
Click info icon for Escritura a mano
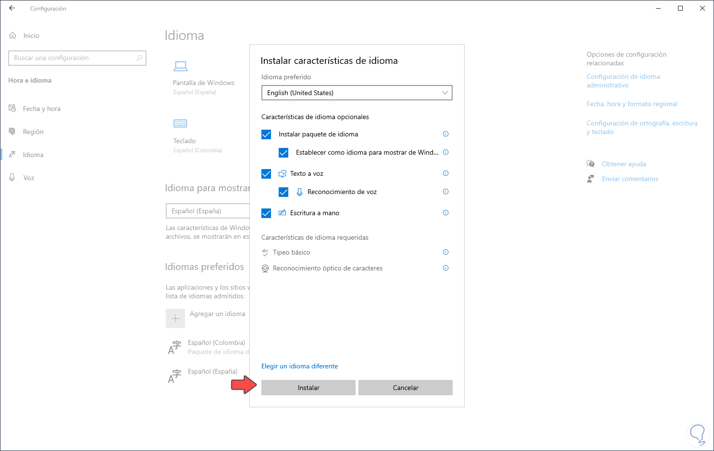445,213
